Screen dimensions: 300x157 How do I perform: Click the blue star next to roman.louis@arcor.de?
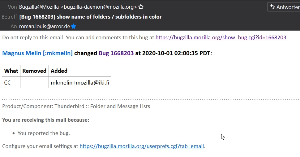(x=73, y=27)
